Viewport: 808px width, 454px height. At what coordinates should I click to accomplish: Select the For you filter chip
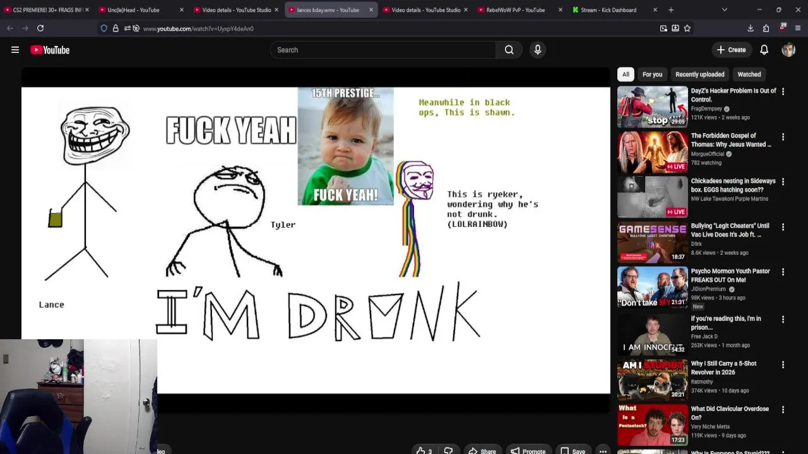tap(652, 74)
